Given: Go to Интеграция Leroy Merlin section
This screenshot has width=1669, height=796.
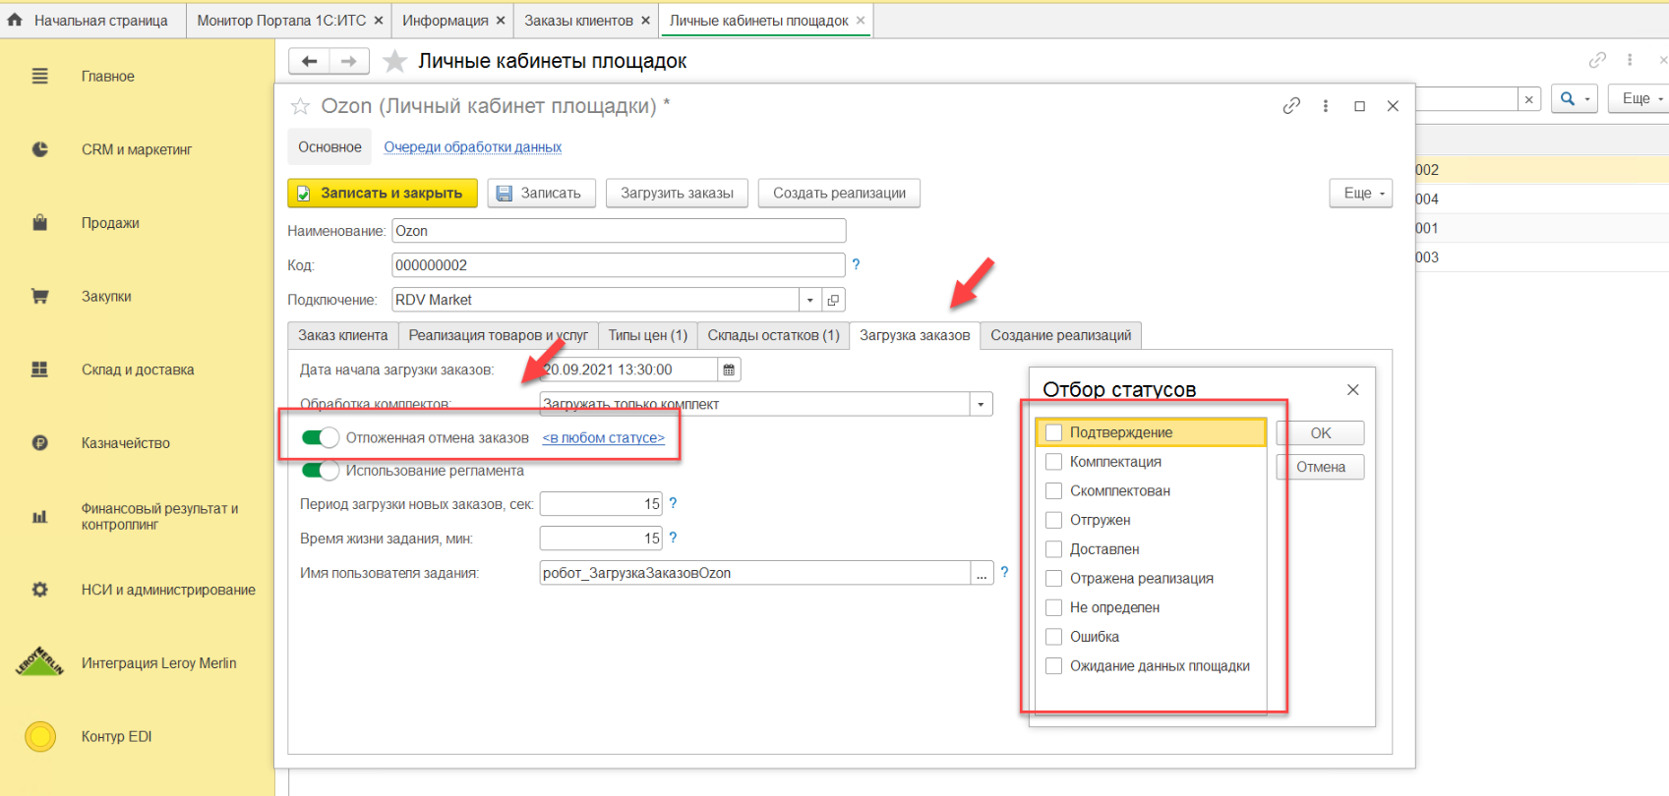Looking at the screenshot, I should coord(158,663).
